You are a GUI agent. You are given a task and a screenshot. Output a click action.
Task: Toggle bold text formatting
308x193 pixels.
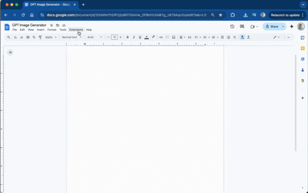[x=128, y=37]
